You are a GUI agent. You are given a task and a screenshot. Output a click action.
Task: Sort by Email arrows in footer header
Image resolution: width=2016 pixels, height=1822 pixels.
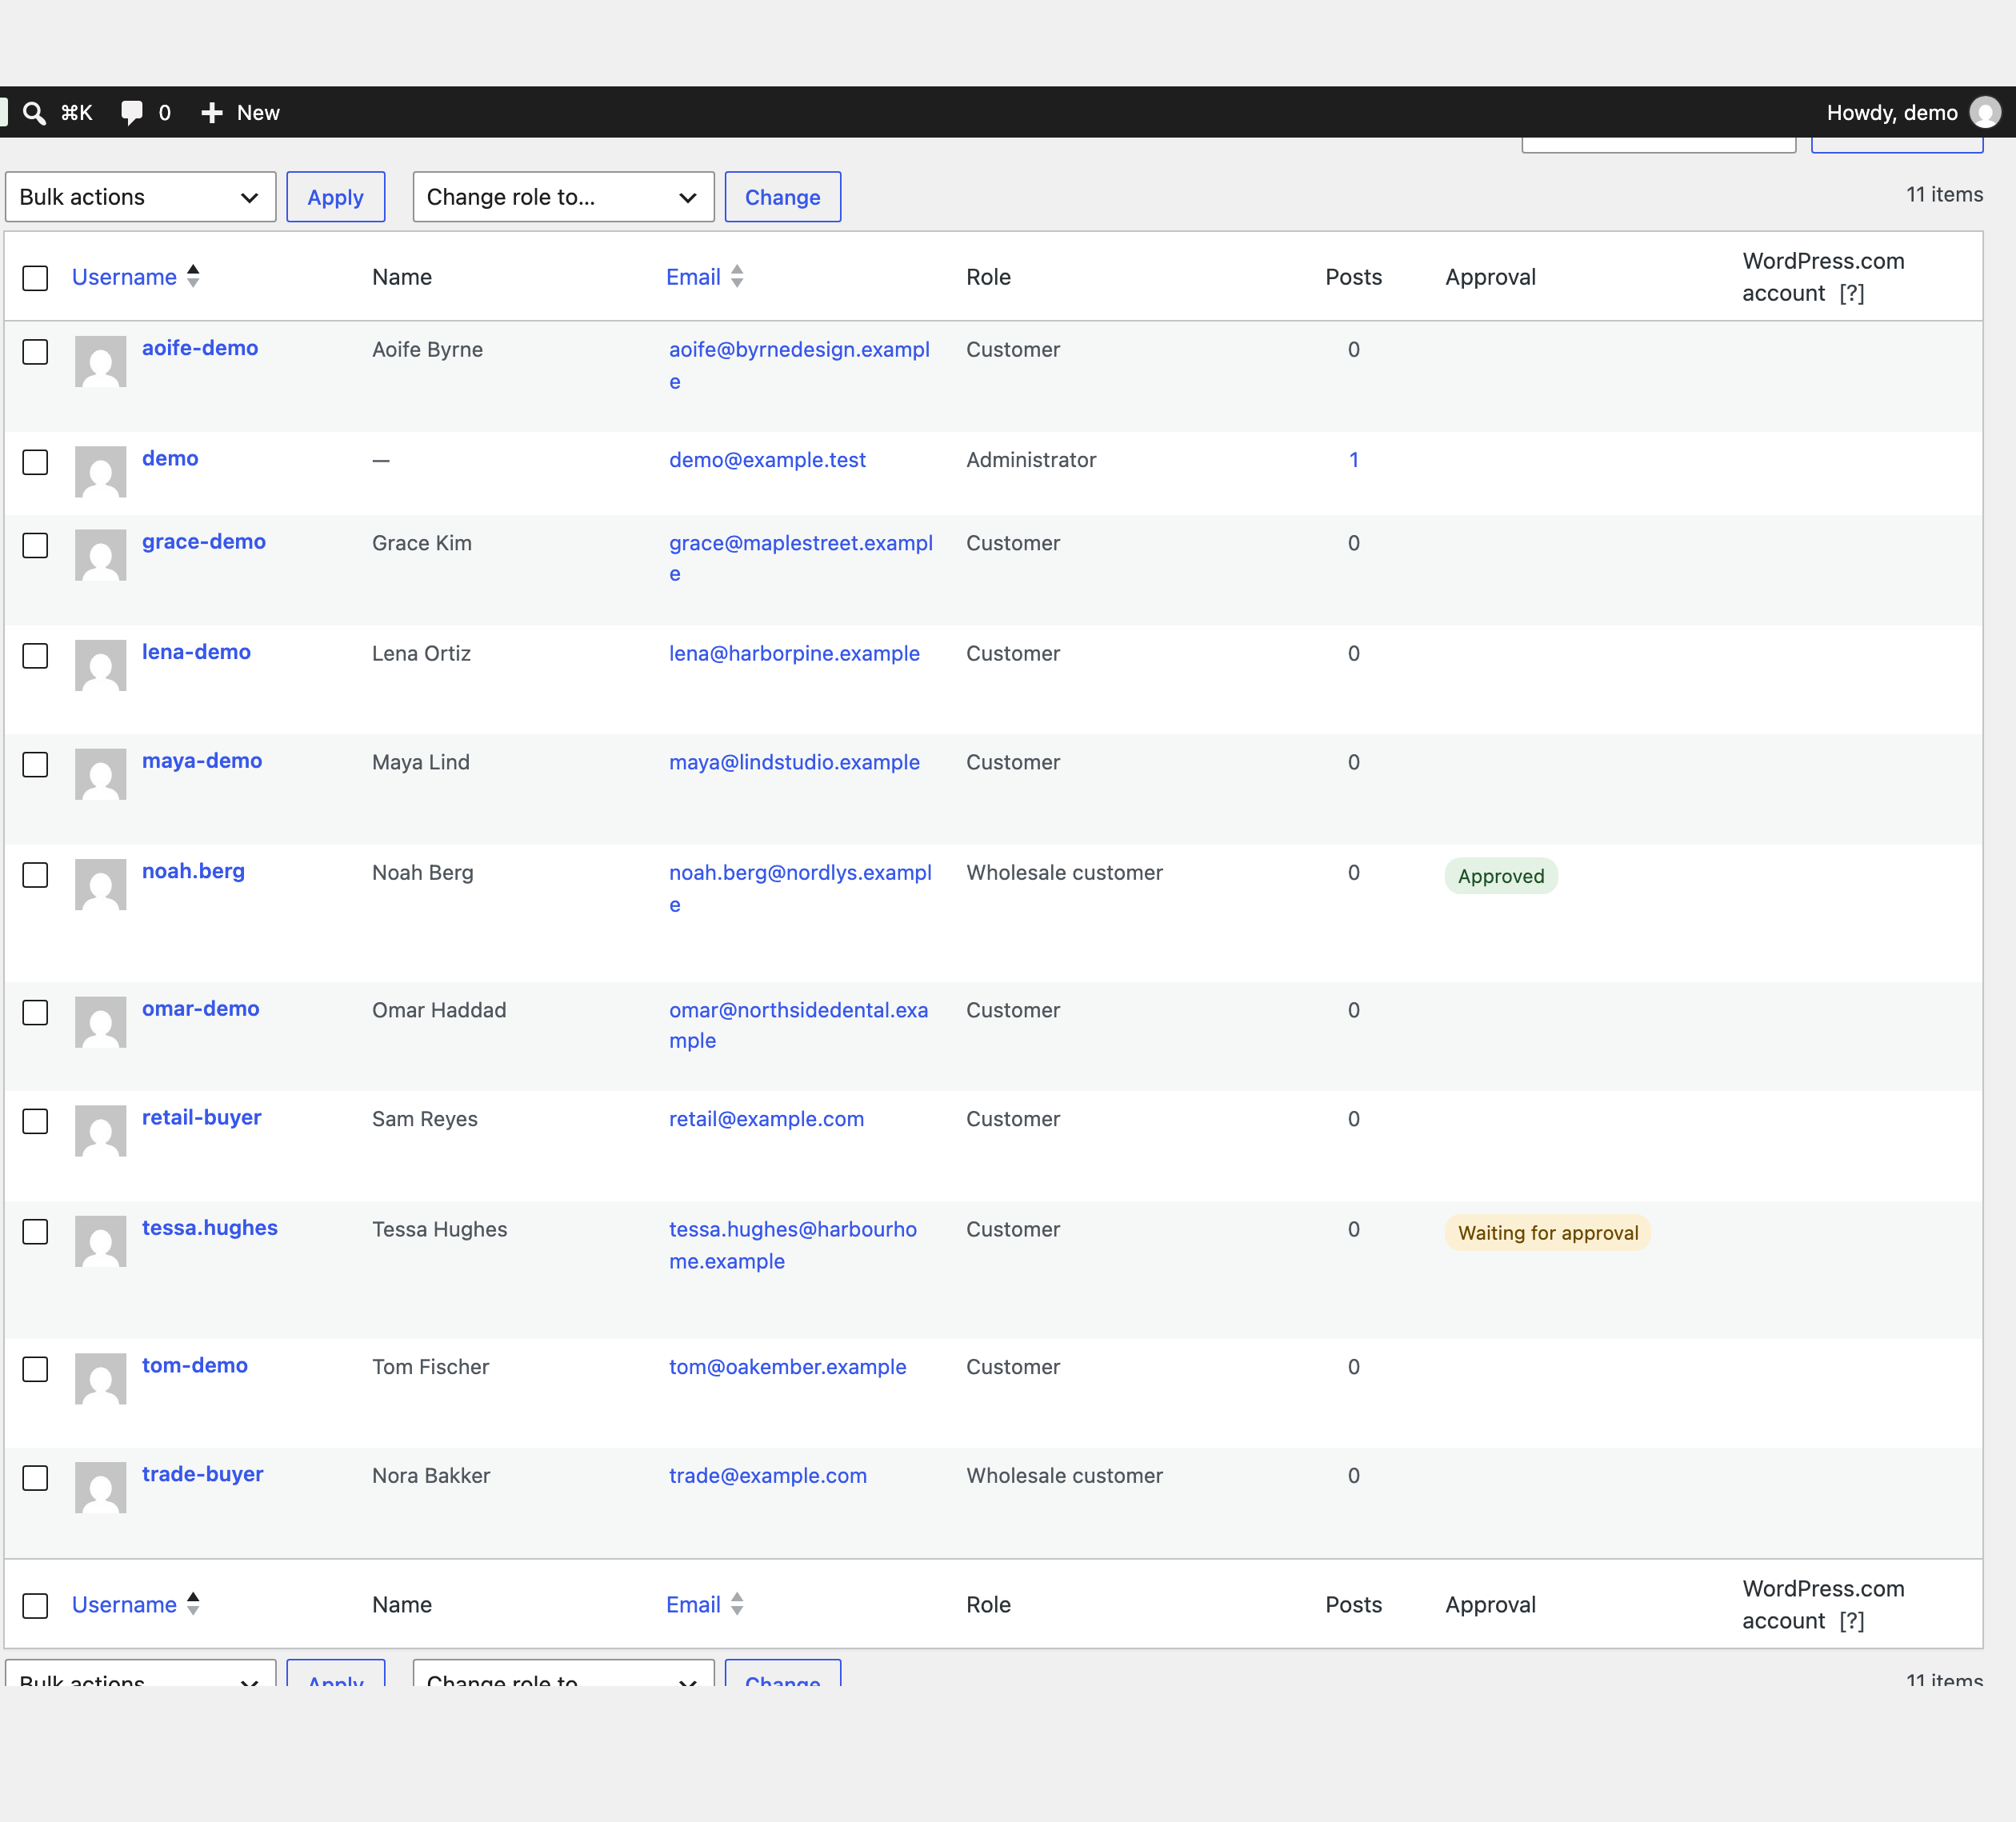737,1603
